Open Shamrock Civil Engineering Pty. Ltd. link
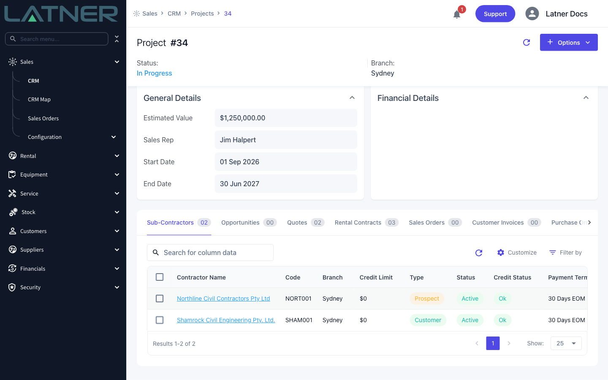Image resolution: width=608 pixels, height=380 pixels. pos(226,320)
